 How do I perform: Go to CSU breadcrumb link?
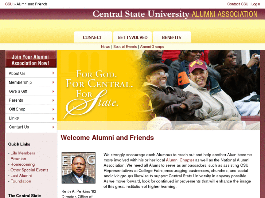[9, 4]
